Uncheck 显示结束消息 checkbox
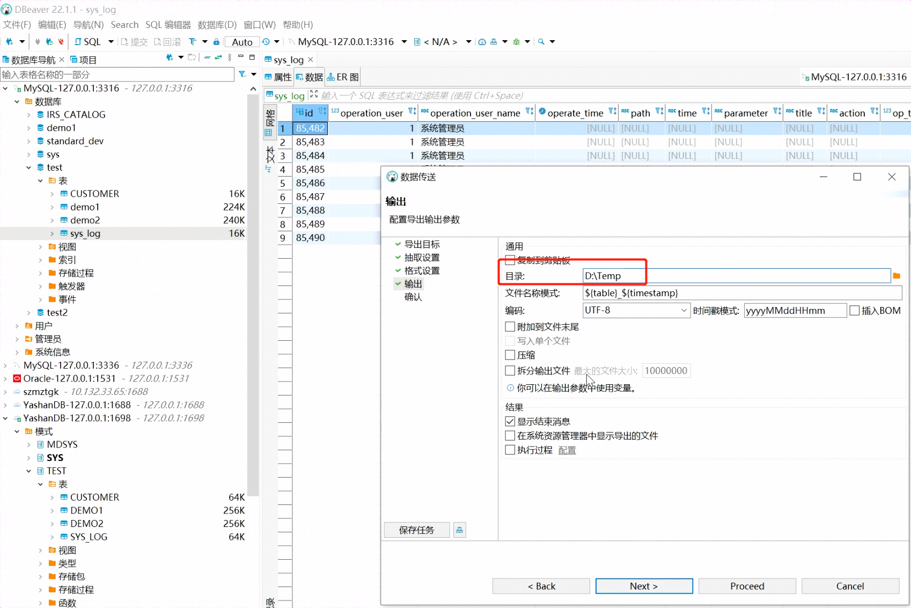Image resolution: width=911 pixels, height=608 pixels. point(510,421)
